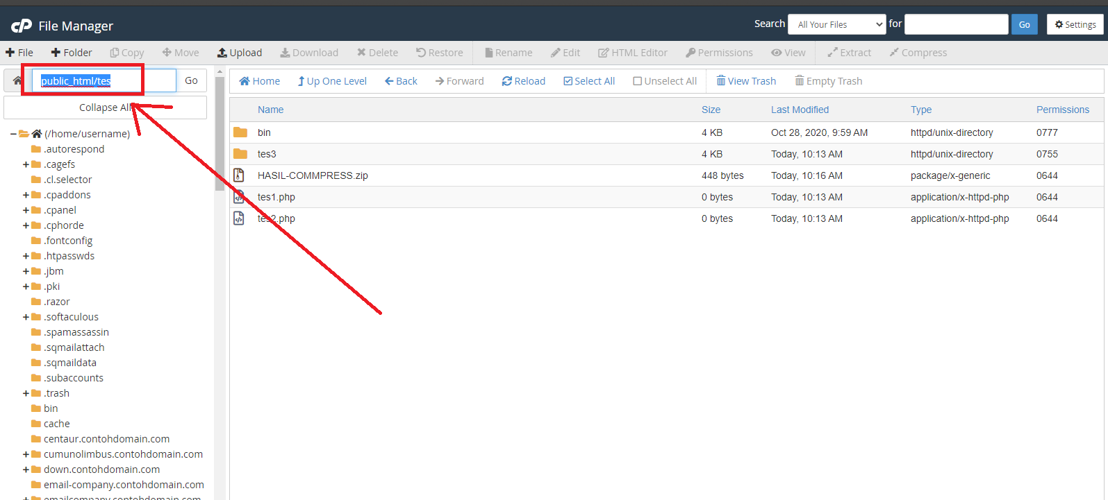Sort by Last Modified column header

tap(800, 110)
